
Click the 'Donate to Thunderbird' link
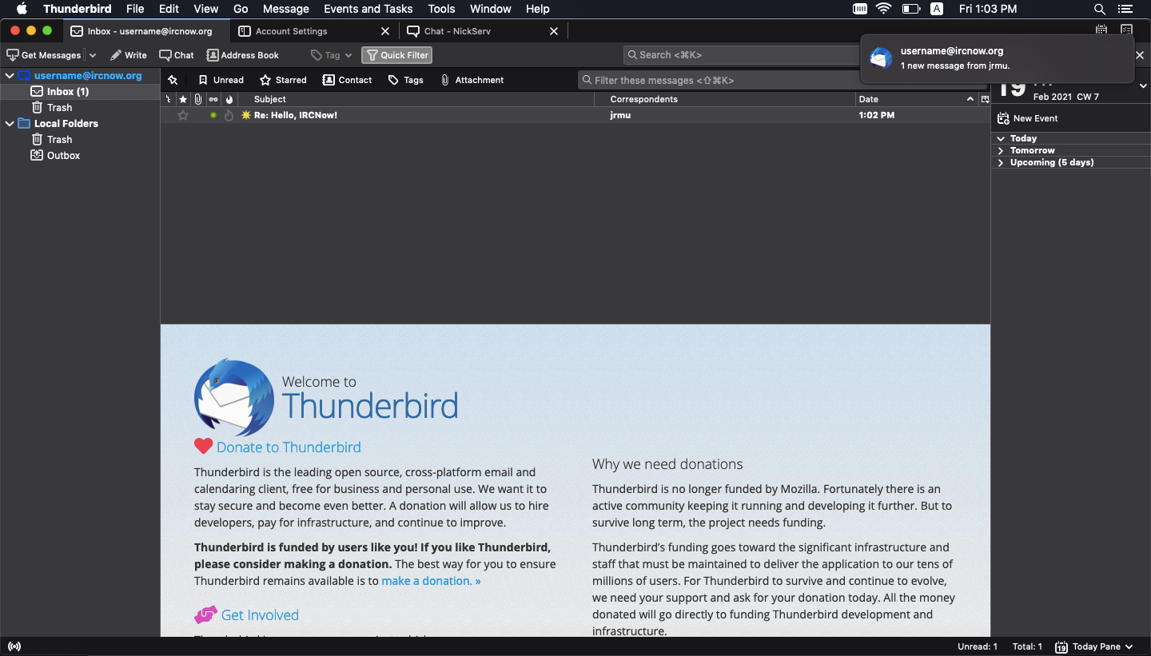pyautogui.click(x=289, y=447)
